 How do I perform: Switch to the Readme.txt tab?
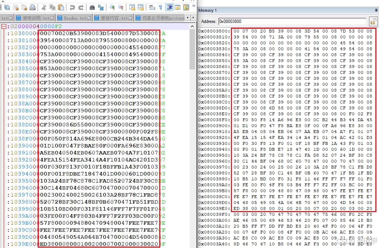[x=74, y=18]
